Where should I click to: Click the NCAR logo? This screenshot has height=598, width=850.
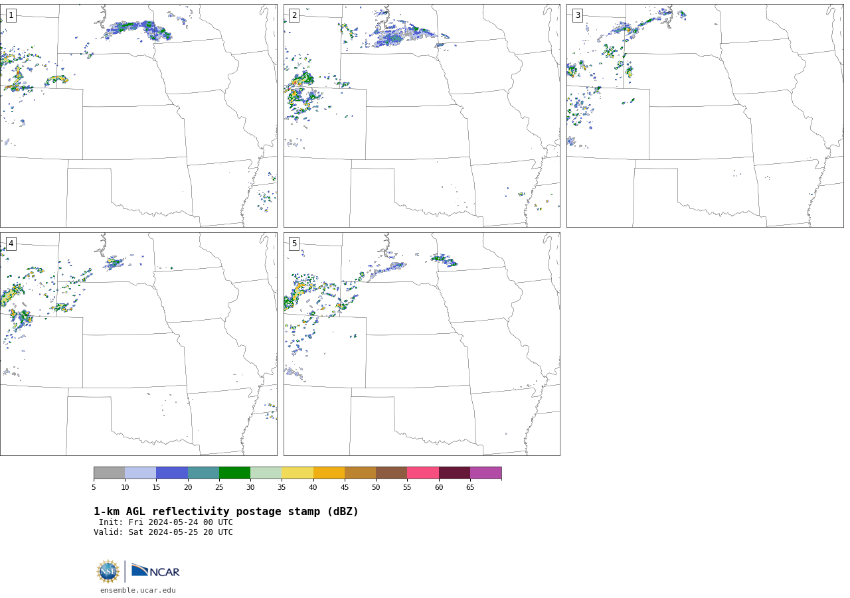(x=155, y=571)
